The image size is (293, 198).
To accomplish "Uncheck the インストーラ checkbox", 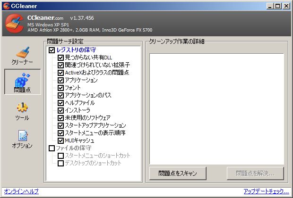I will 60,110.
